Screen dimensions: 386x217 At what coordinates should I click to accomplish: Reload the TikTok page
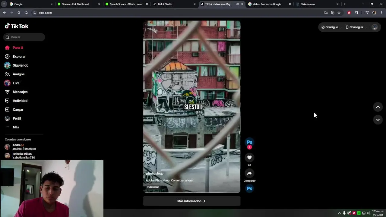19,13
